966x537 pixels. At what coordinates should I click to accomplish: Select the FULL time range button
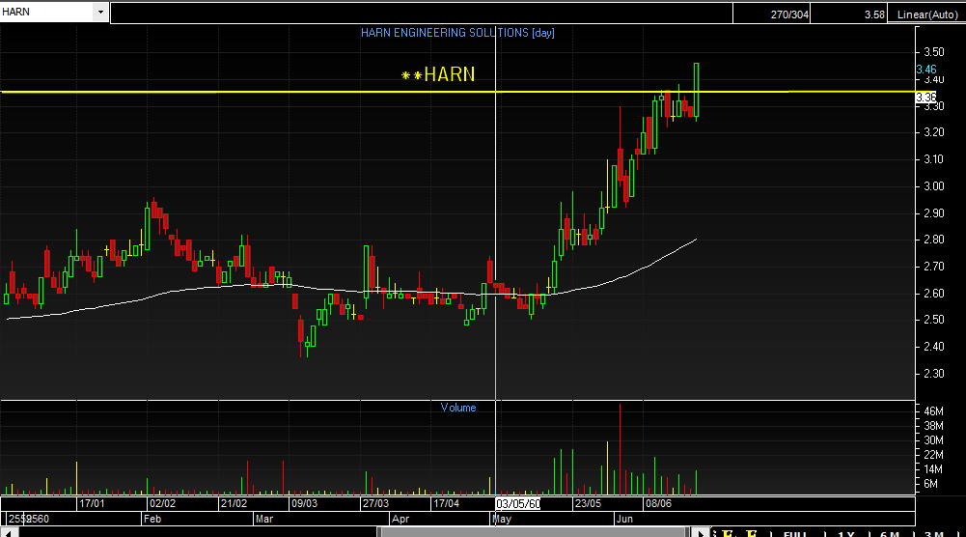(795, 534)
